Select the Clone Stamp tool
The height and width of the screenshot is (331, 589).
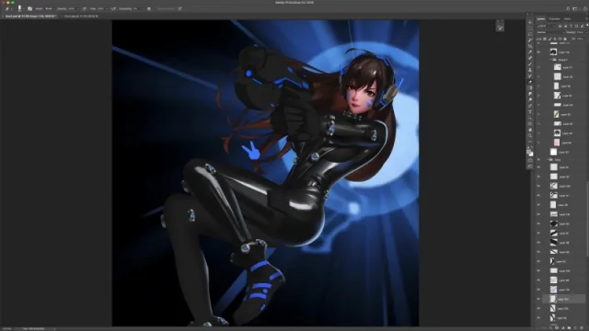530,70
